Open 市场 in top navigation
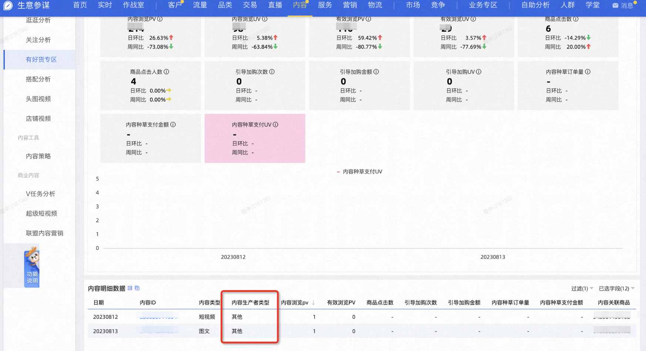Screen dimensions: 646x351 point(413,5)
